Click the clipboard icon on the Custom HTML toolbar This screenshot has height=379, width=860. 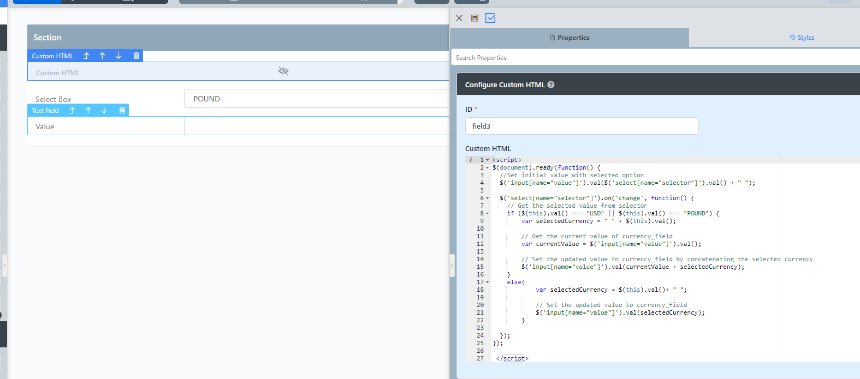(137, 56)
